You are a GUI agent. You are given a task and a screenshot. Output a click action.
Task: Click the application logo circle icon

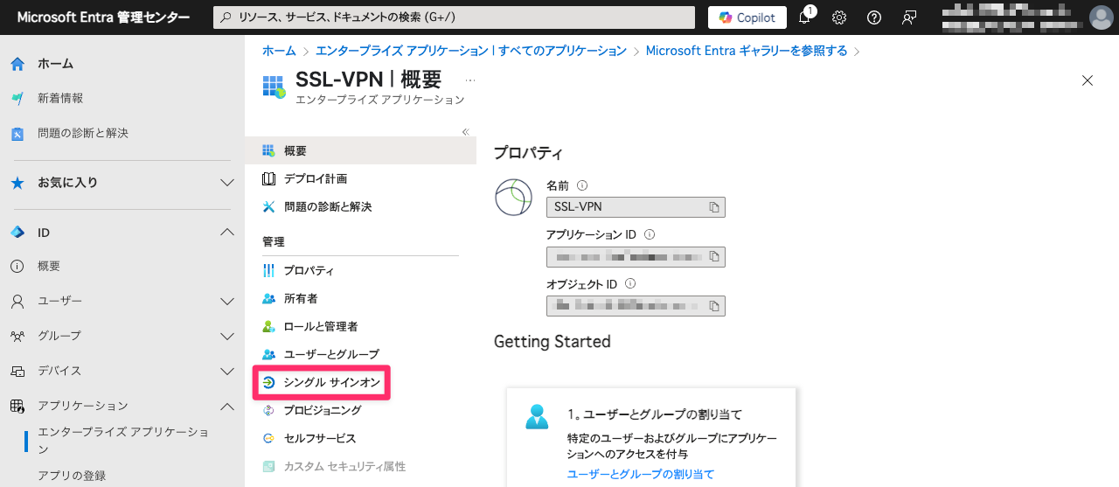point(513,197)
